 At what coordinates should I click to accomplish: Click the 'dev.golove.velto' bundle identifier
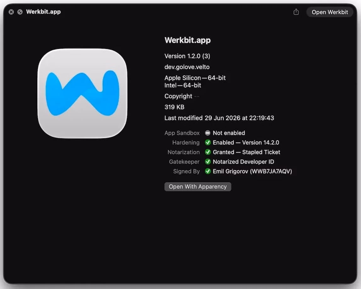[187, 67]
